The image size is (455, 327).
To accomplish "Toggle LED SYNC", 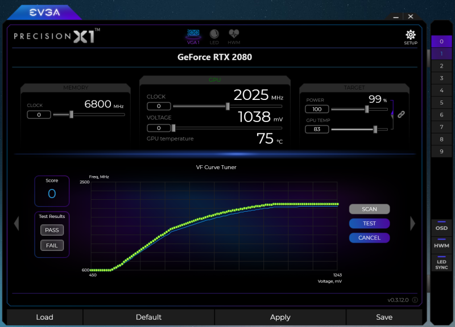I will (x=441, y=263).
